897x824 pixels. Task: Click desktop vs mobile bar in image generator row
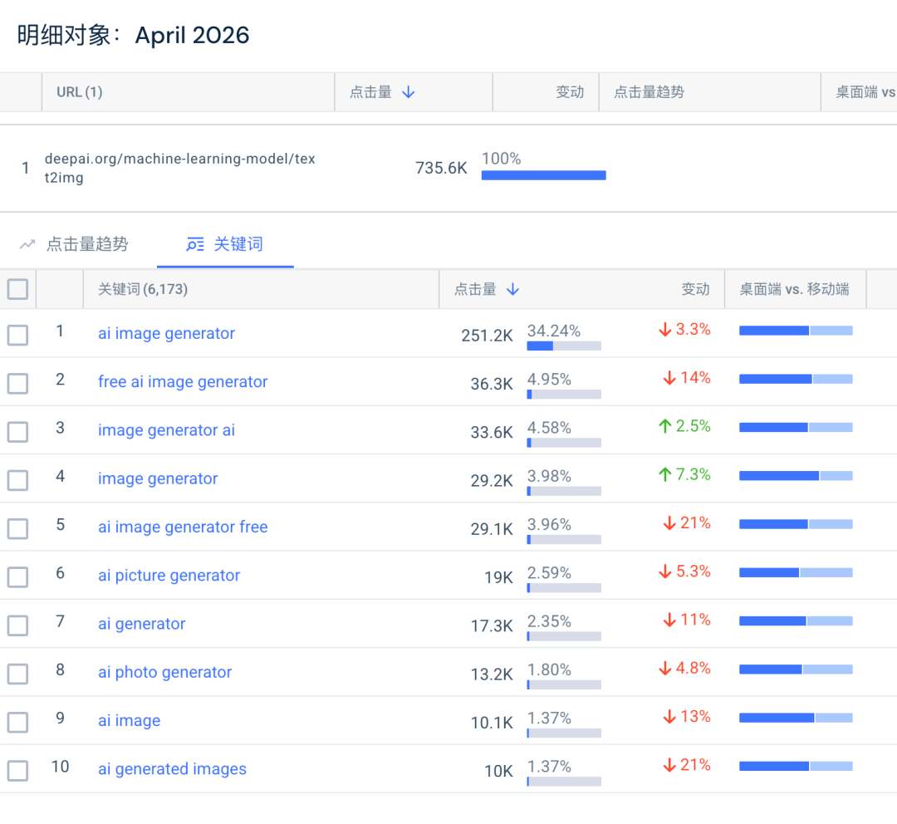tap(796, 475)
